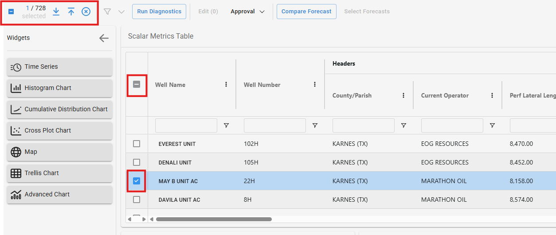Screen dimensions: 556x235
Task: Open Current Operator column menu (three dots)
Action: tap(492, 95)
